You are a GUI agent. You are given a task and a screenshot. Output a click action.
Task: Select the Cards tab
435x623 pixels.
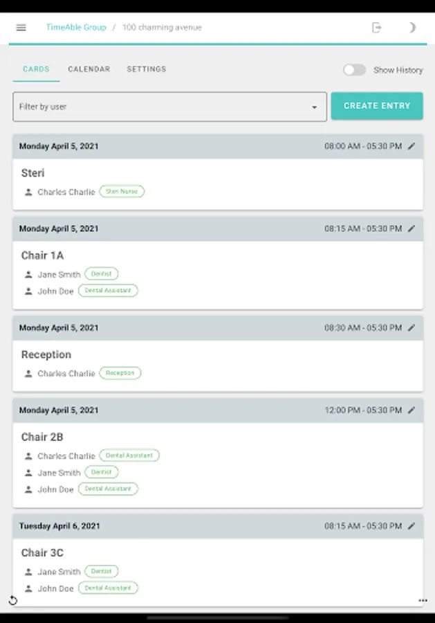[36, 69]
